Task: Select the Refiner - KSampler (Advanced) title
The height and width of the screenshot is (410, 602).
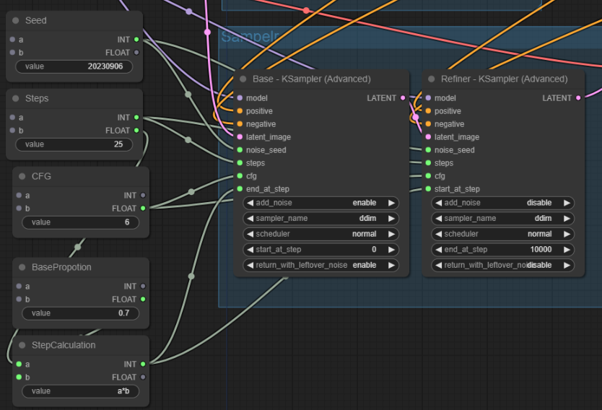Action: [504, 79]
